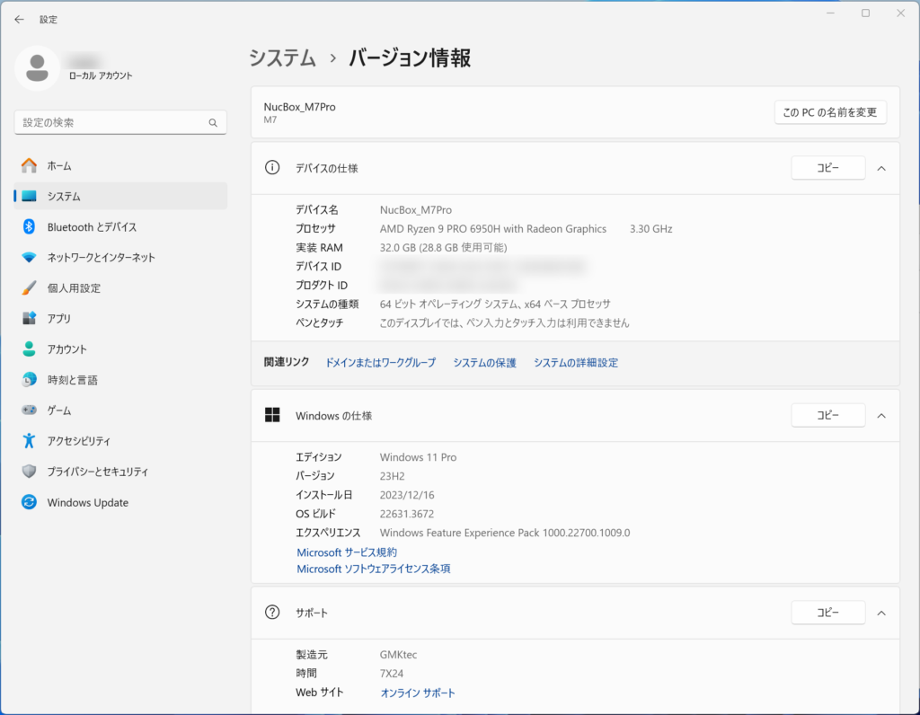Viewport: 920px width, 715px height.
Task: Click the Accounts person icon
Action: [29, 349]
